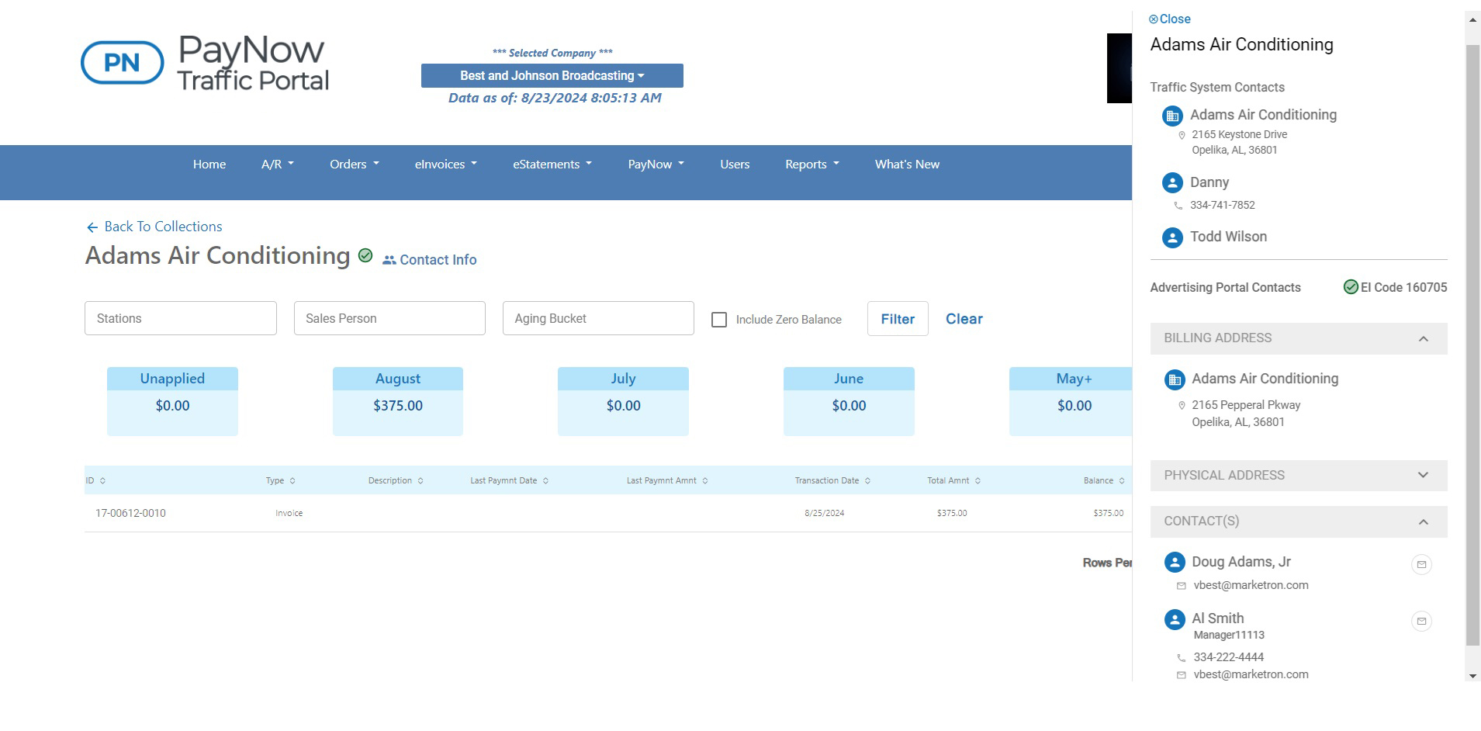Viewport: 1481px width, 731px height.
Task: Click the side panel vertical scrollbar
Action: (x=1472, y=345)
